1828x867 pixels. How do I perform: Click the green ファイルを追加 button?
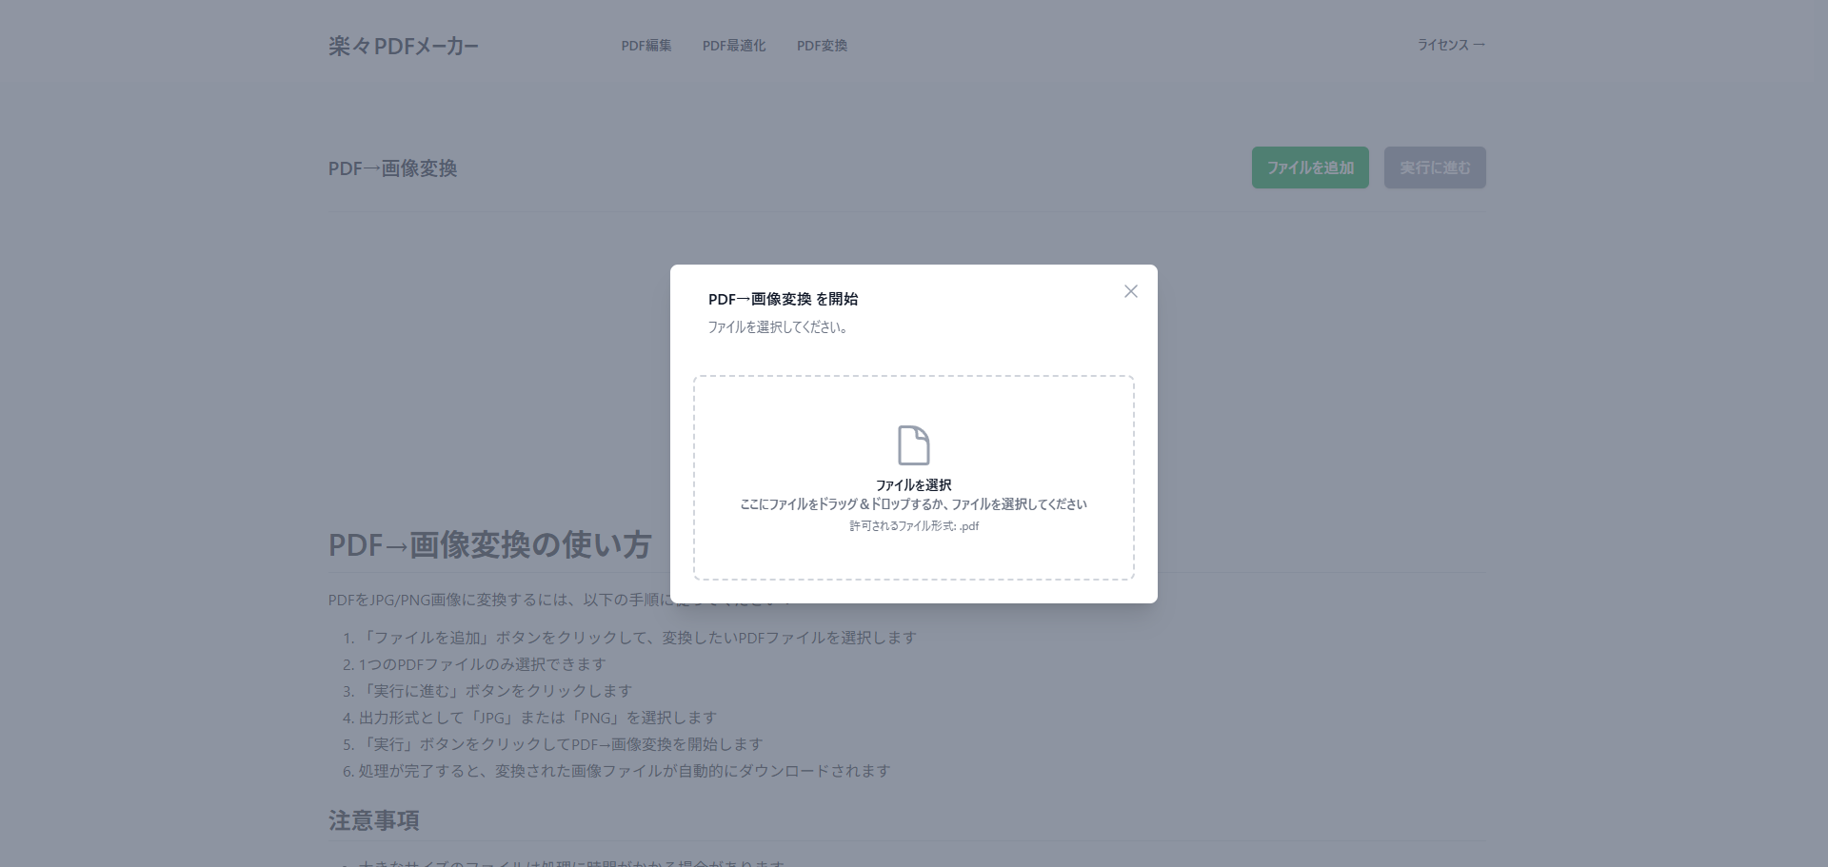point(1310,167)
